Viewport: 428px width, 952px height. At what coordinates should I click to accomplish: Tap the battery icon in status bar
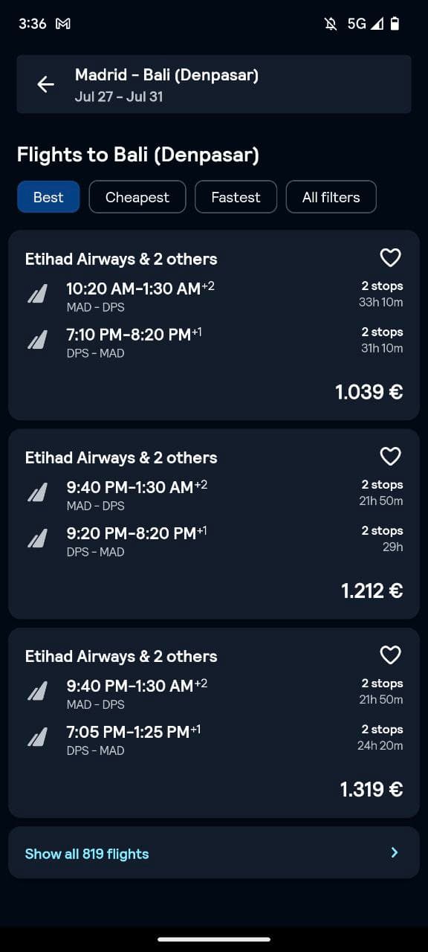395,24
